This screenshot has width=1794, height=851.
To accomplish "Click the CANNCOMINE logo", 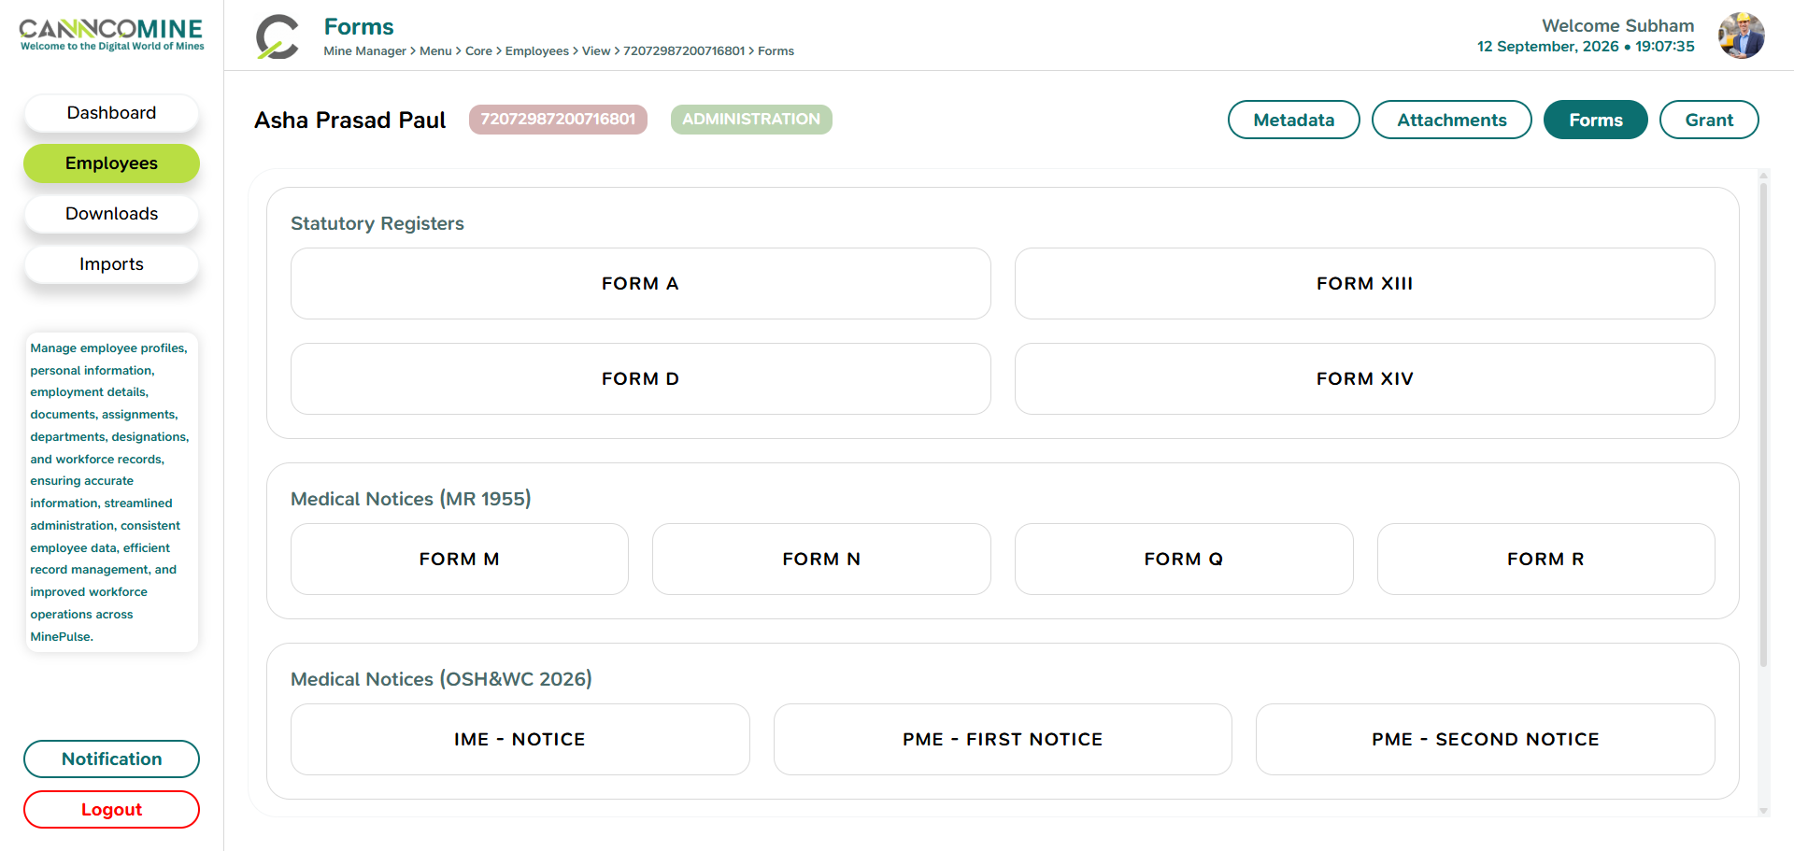I will coord(111,35).
